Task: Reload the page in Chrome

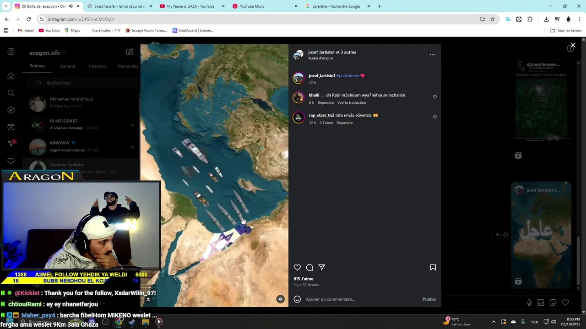Action: click(28, 19)
